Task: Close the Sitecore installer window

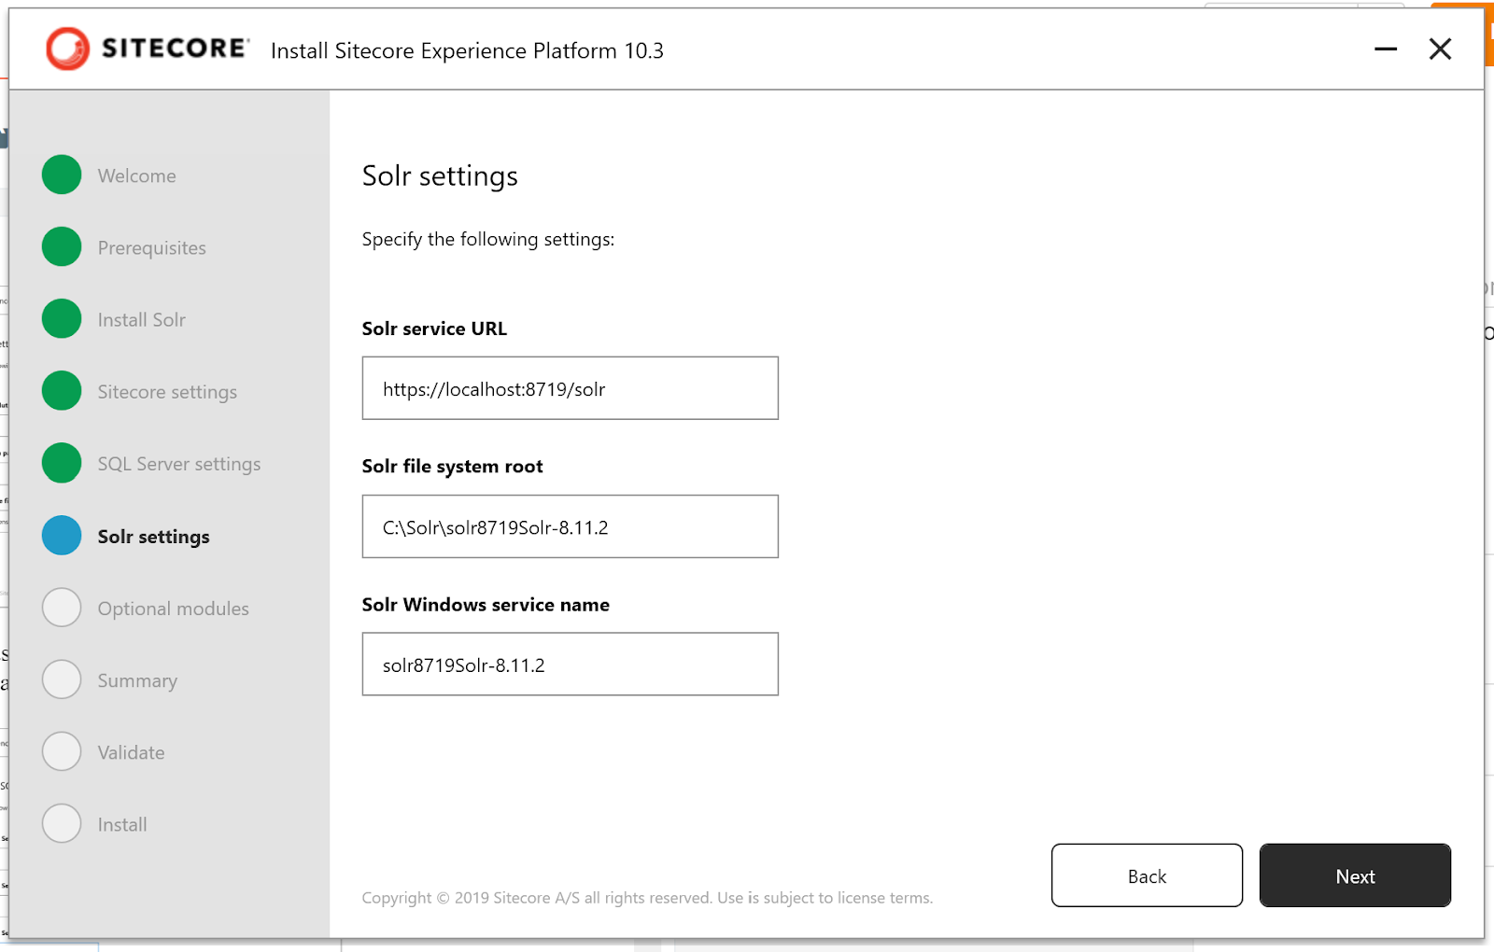Action: click(x=1440, y=49)
